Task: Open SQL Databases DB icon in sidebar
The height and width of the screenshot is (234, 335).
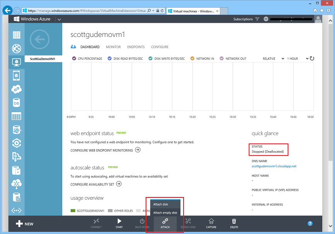Action: click(x=17, y=103)
